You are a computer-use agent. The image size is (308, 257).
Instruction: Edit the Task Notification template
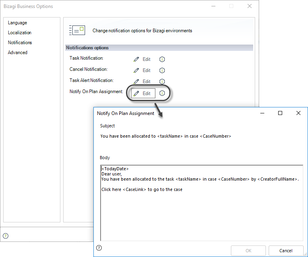click(142, 59)
